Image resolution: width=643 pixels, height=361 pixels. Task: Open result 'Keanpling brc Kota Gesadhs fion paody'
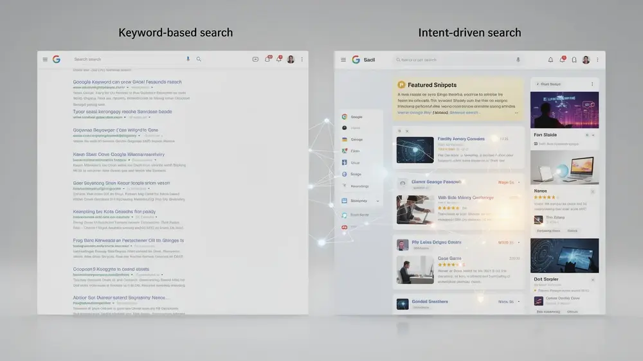114,212
